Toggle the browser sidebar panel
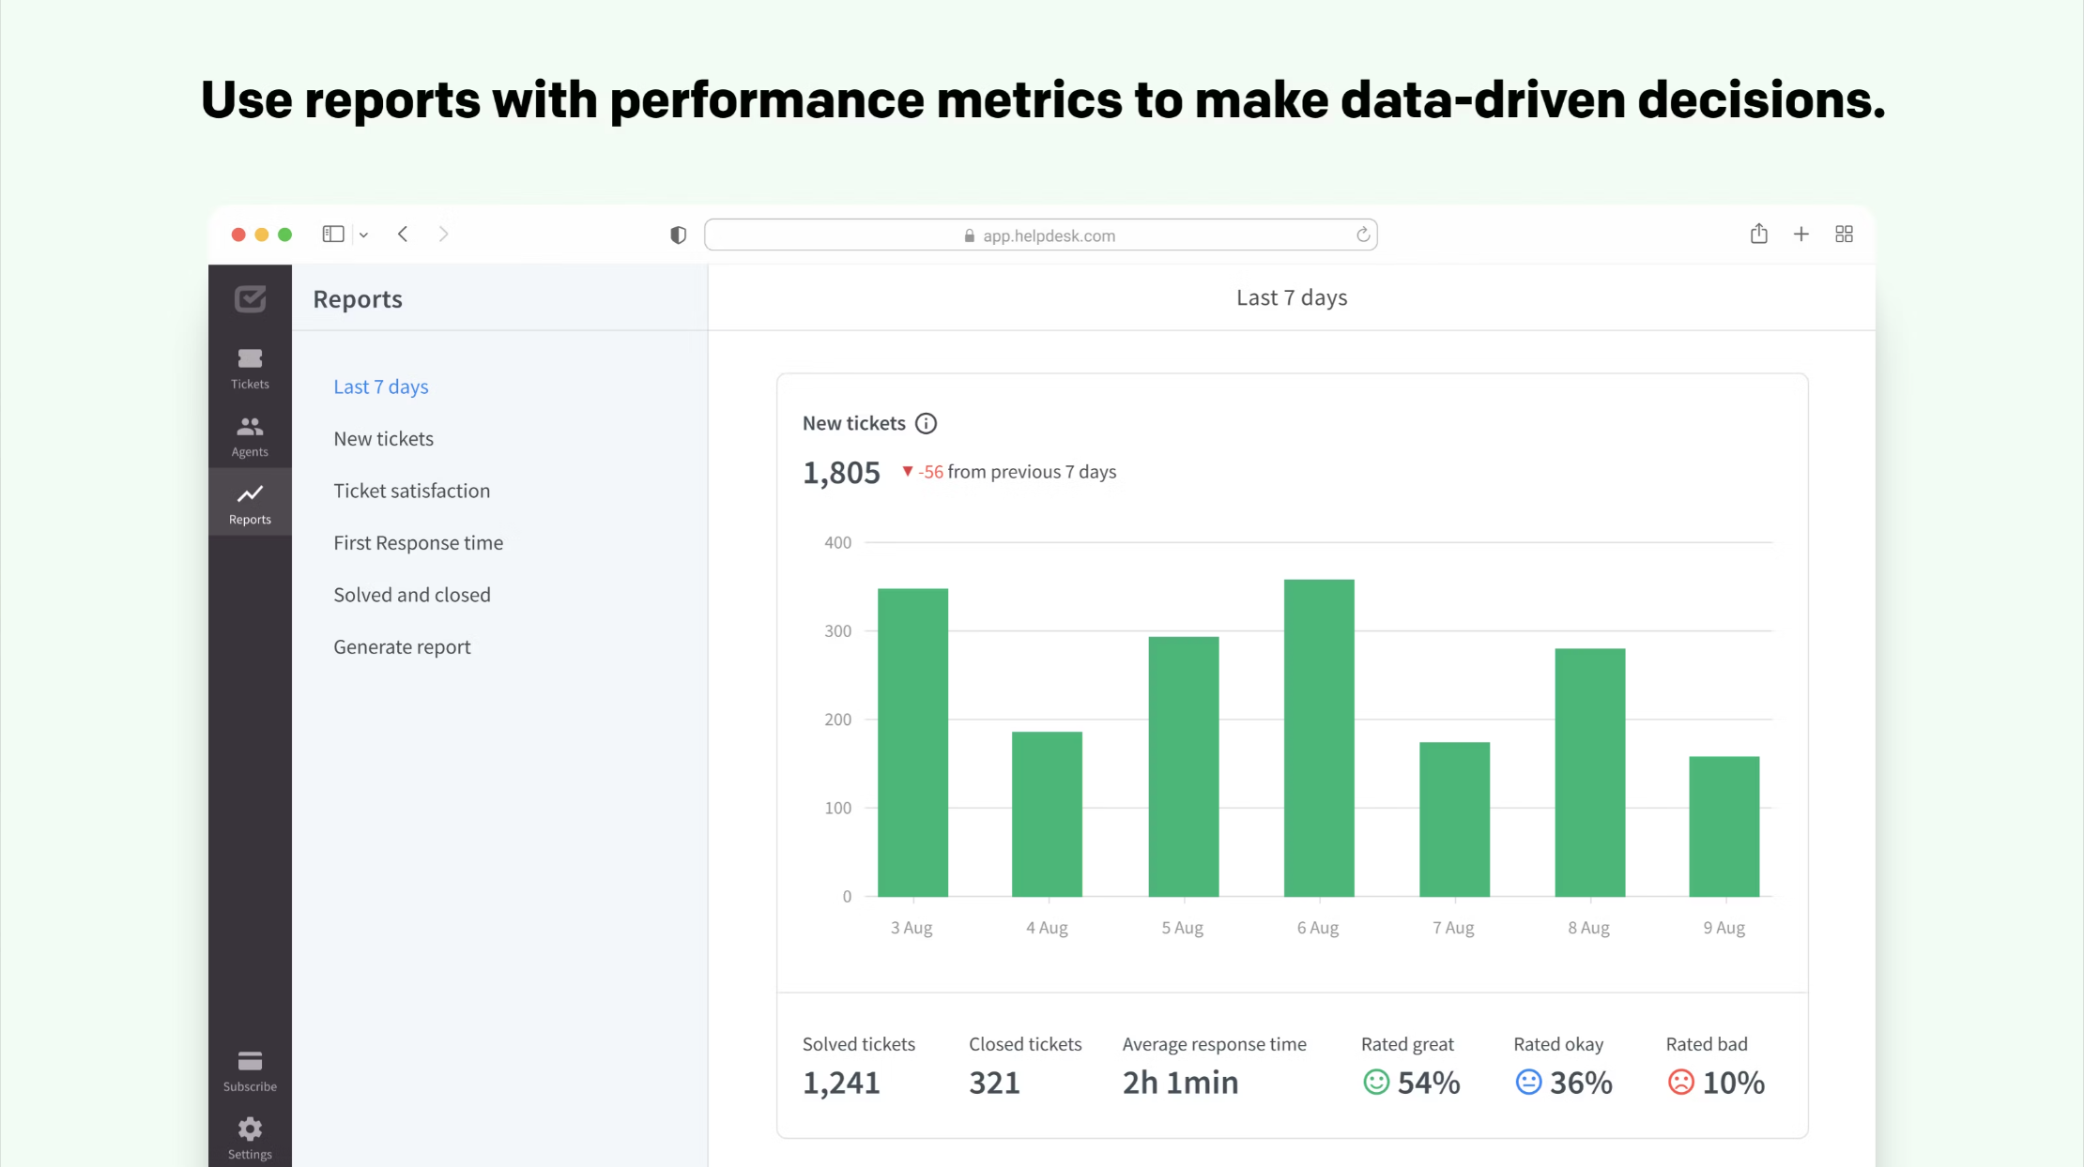 point(333,234)
